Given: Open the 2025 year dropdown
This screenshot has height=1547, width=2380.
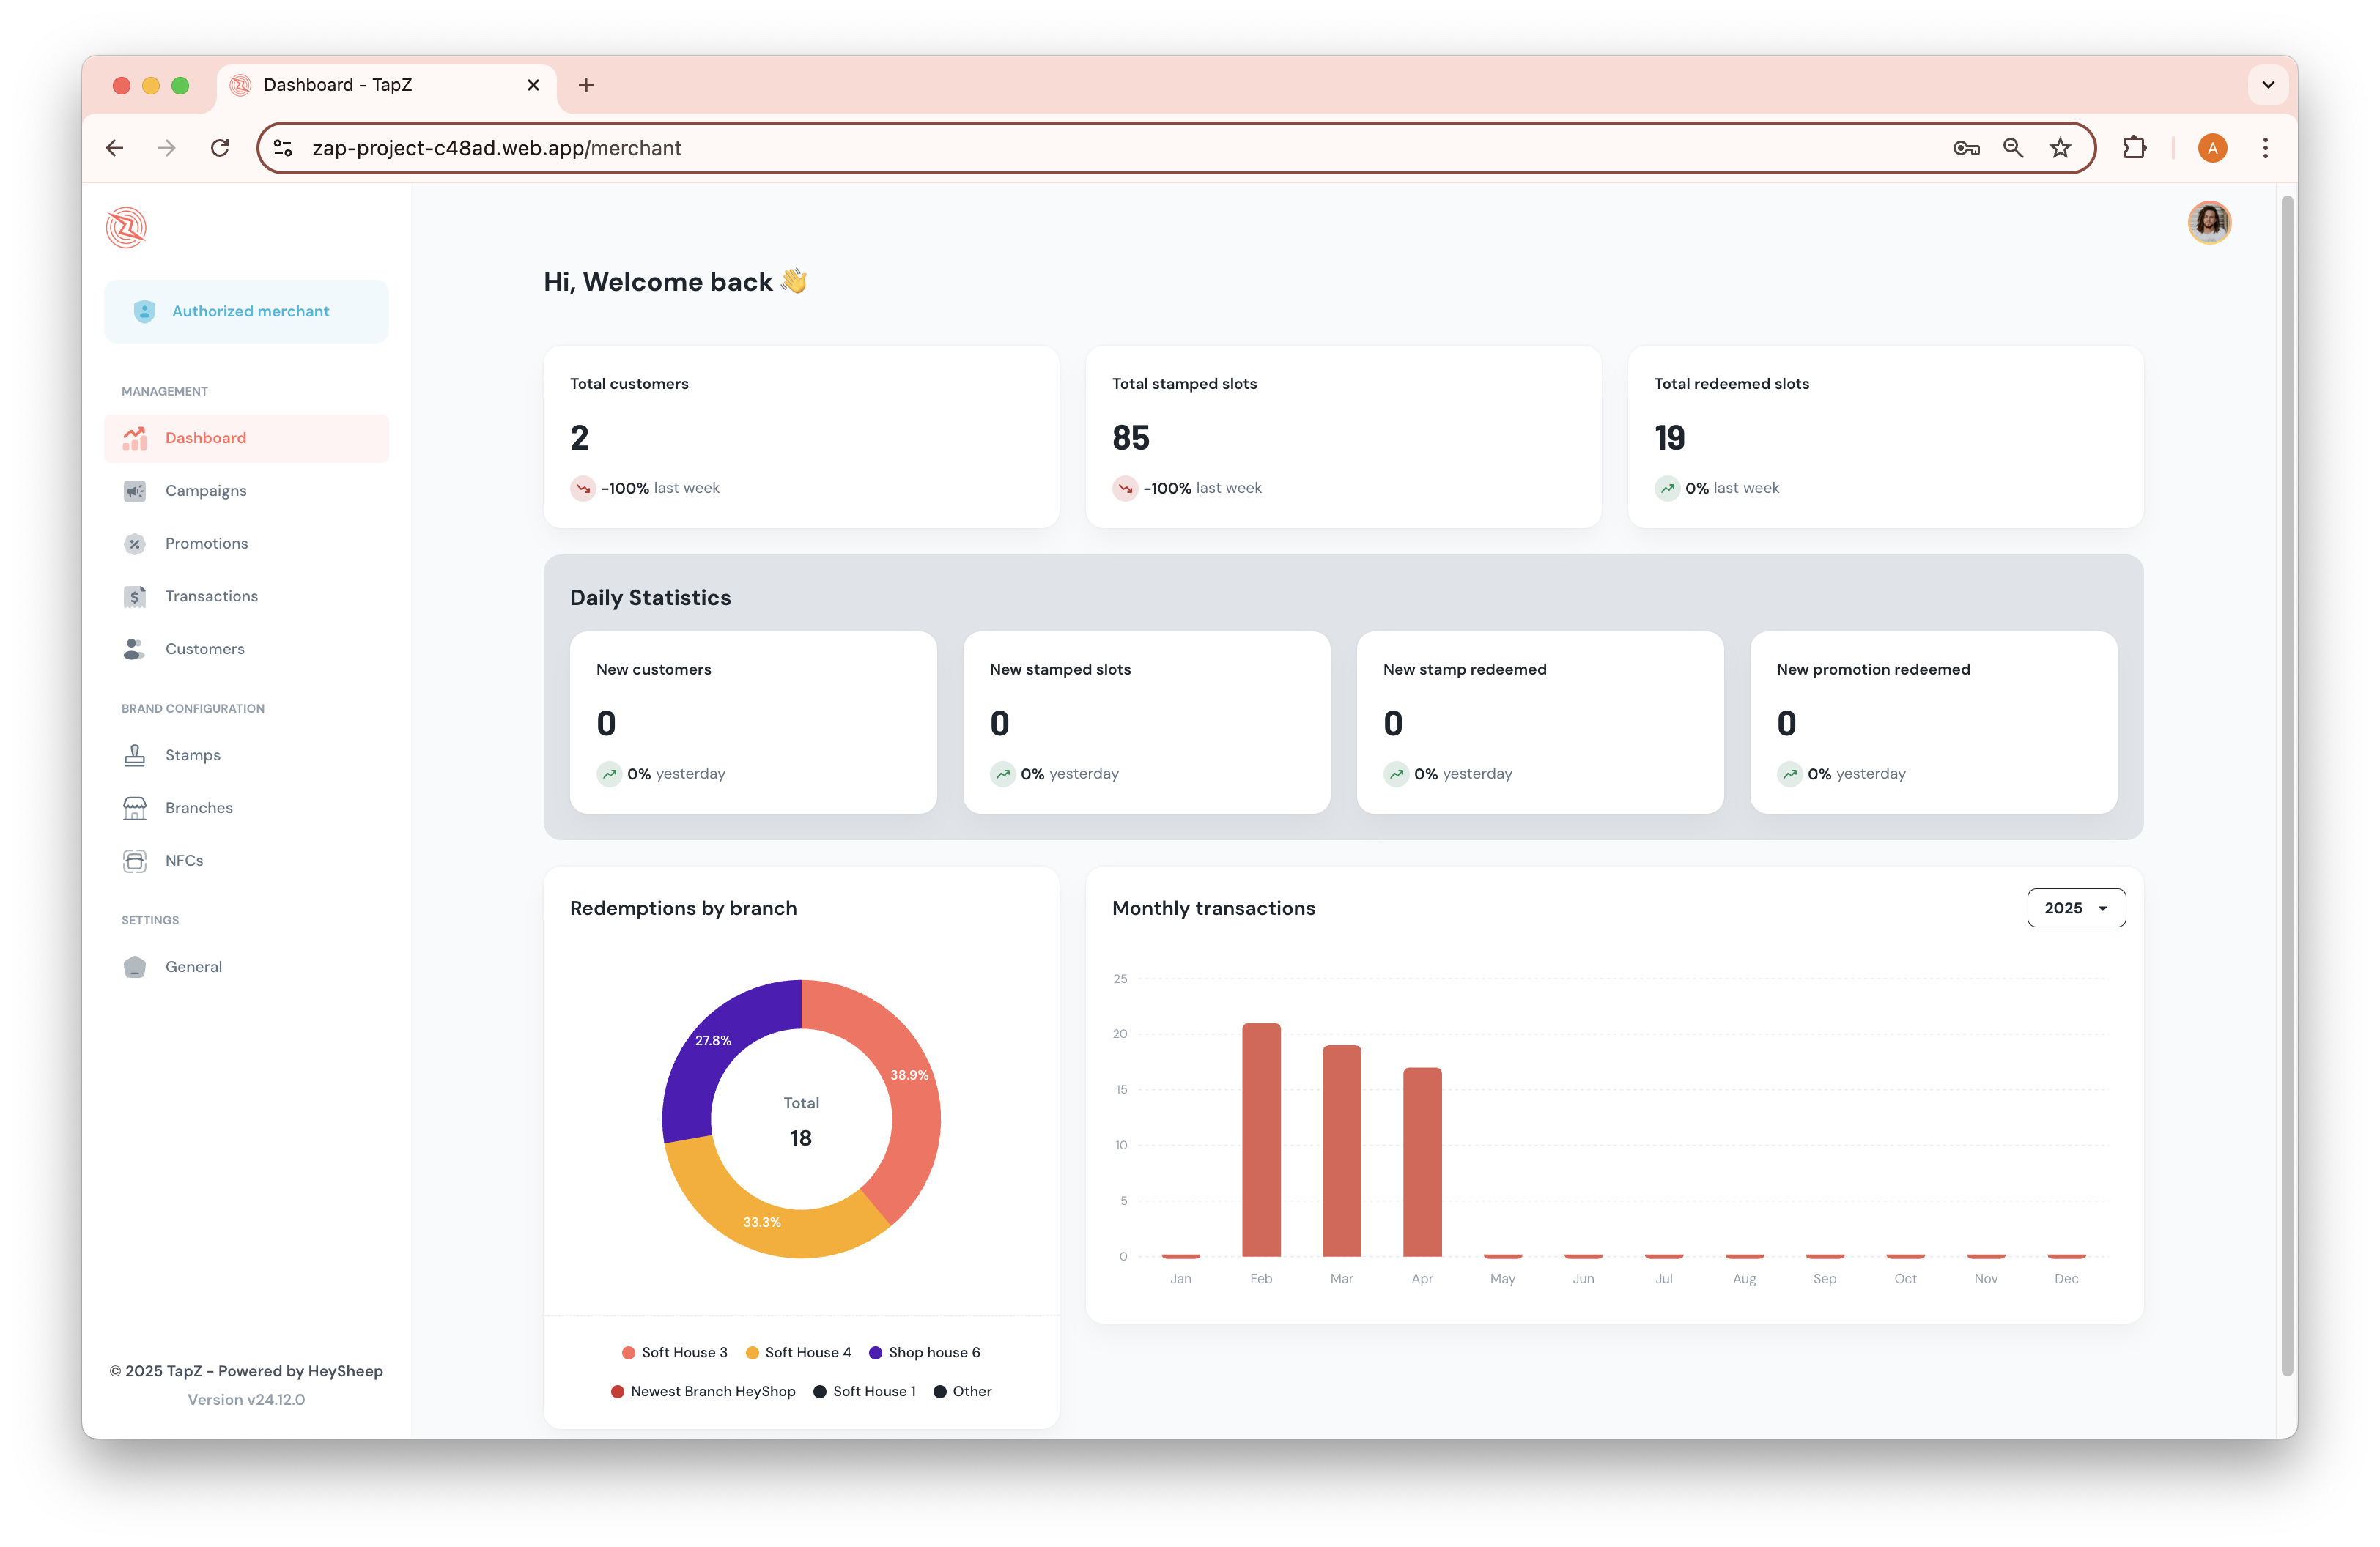Looking at the screenshot, I should (x=2076, y=908).
